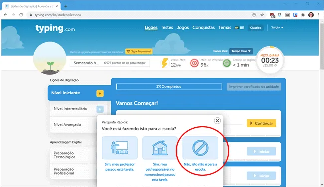The width and height of the screenshot is (324, 187).
Task: Open the Sergio account dropdown
Action: click(277, 27)
